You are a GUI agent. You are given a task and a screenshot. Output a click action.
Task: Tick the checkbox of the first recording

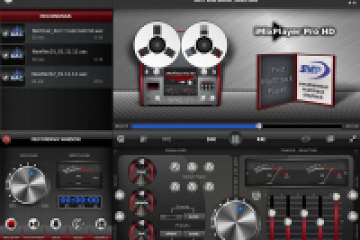[5, 33]
